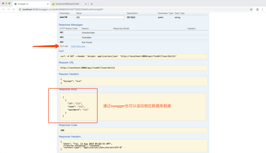The image size is (266, 153).
Task: Click the Description column header
Action: [132, 13]
